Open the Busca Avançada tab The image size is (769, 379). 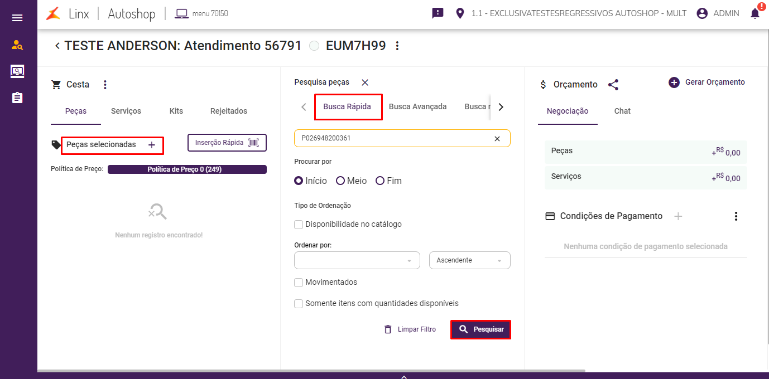417,106
